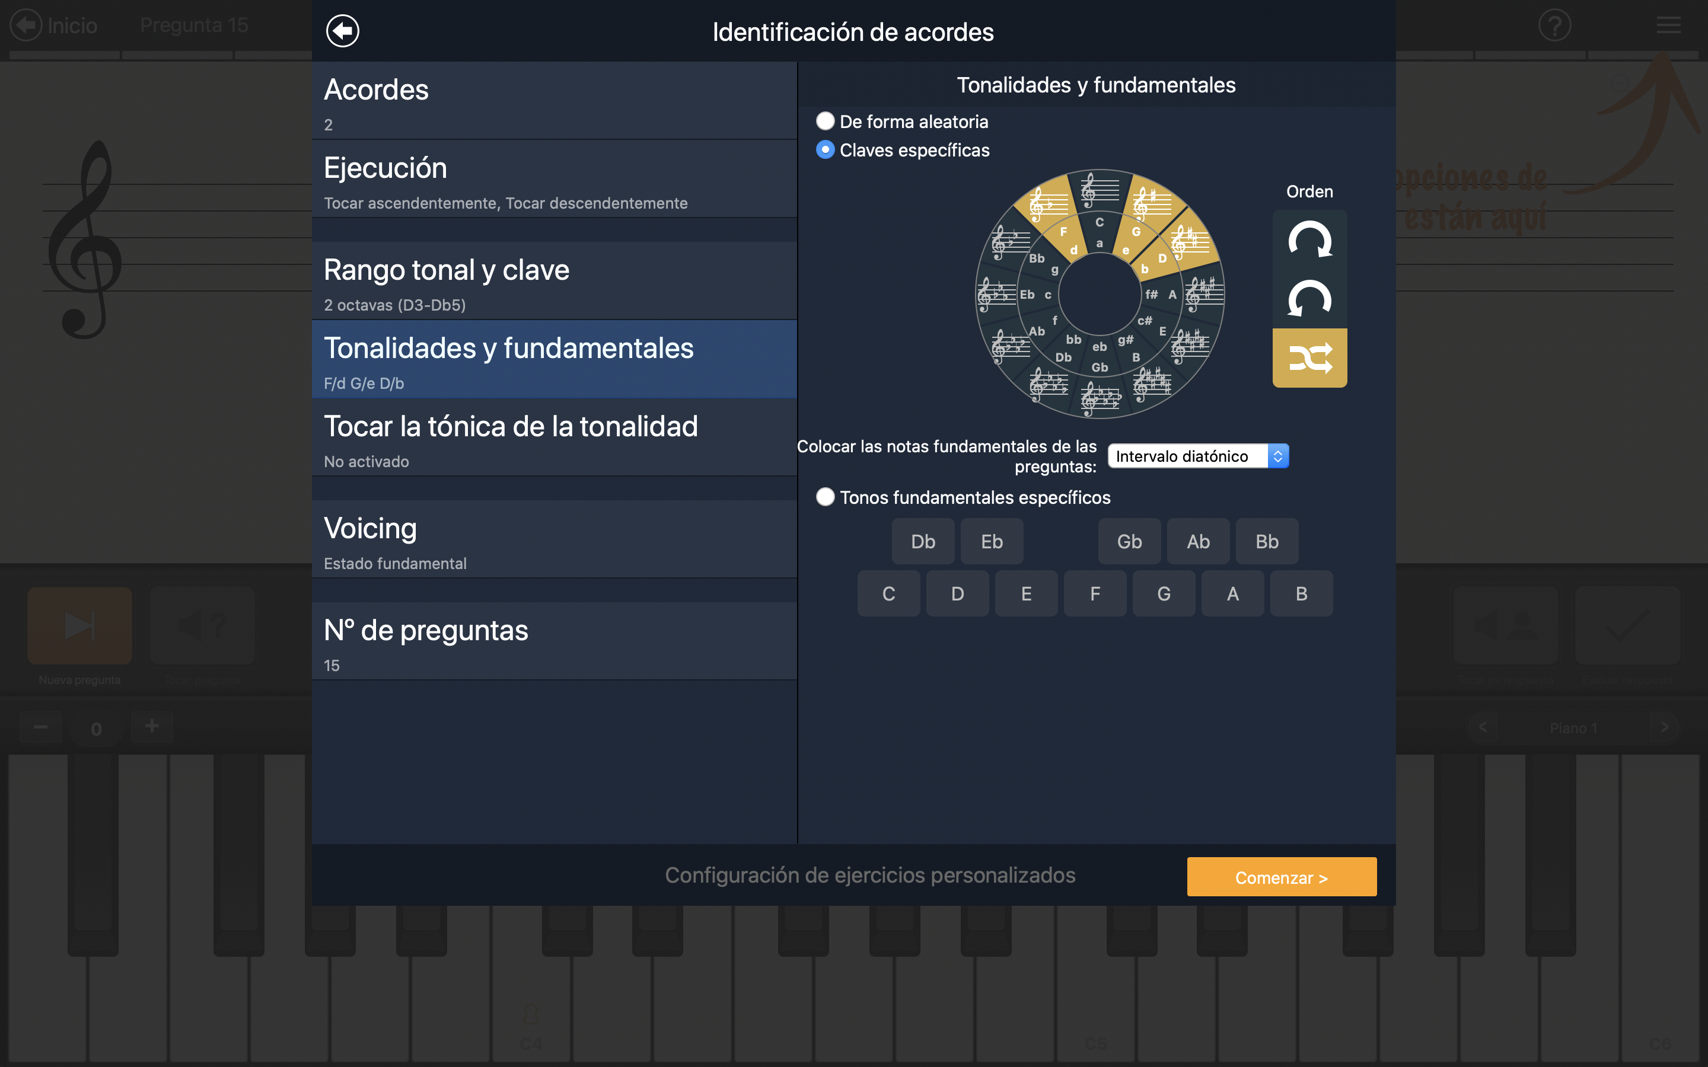Choose the Gb root note button

(x=1129, y=541)
